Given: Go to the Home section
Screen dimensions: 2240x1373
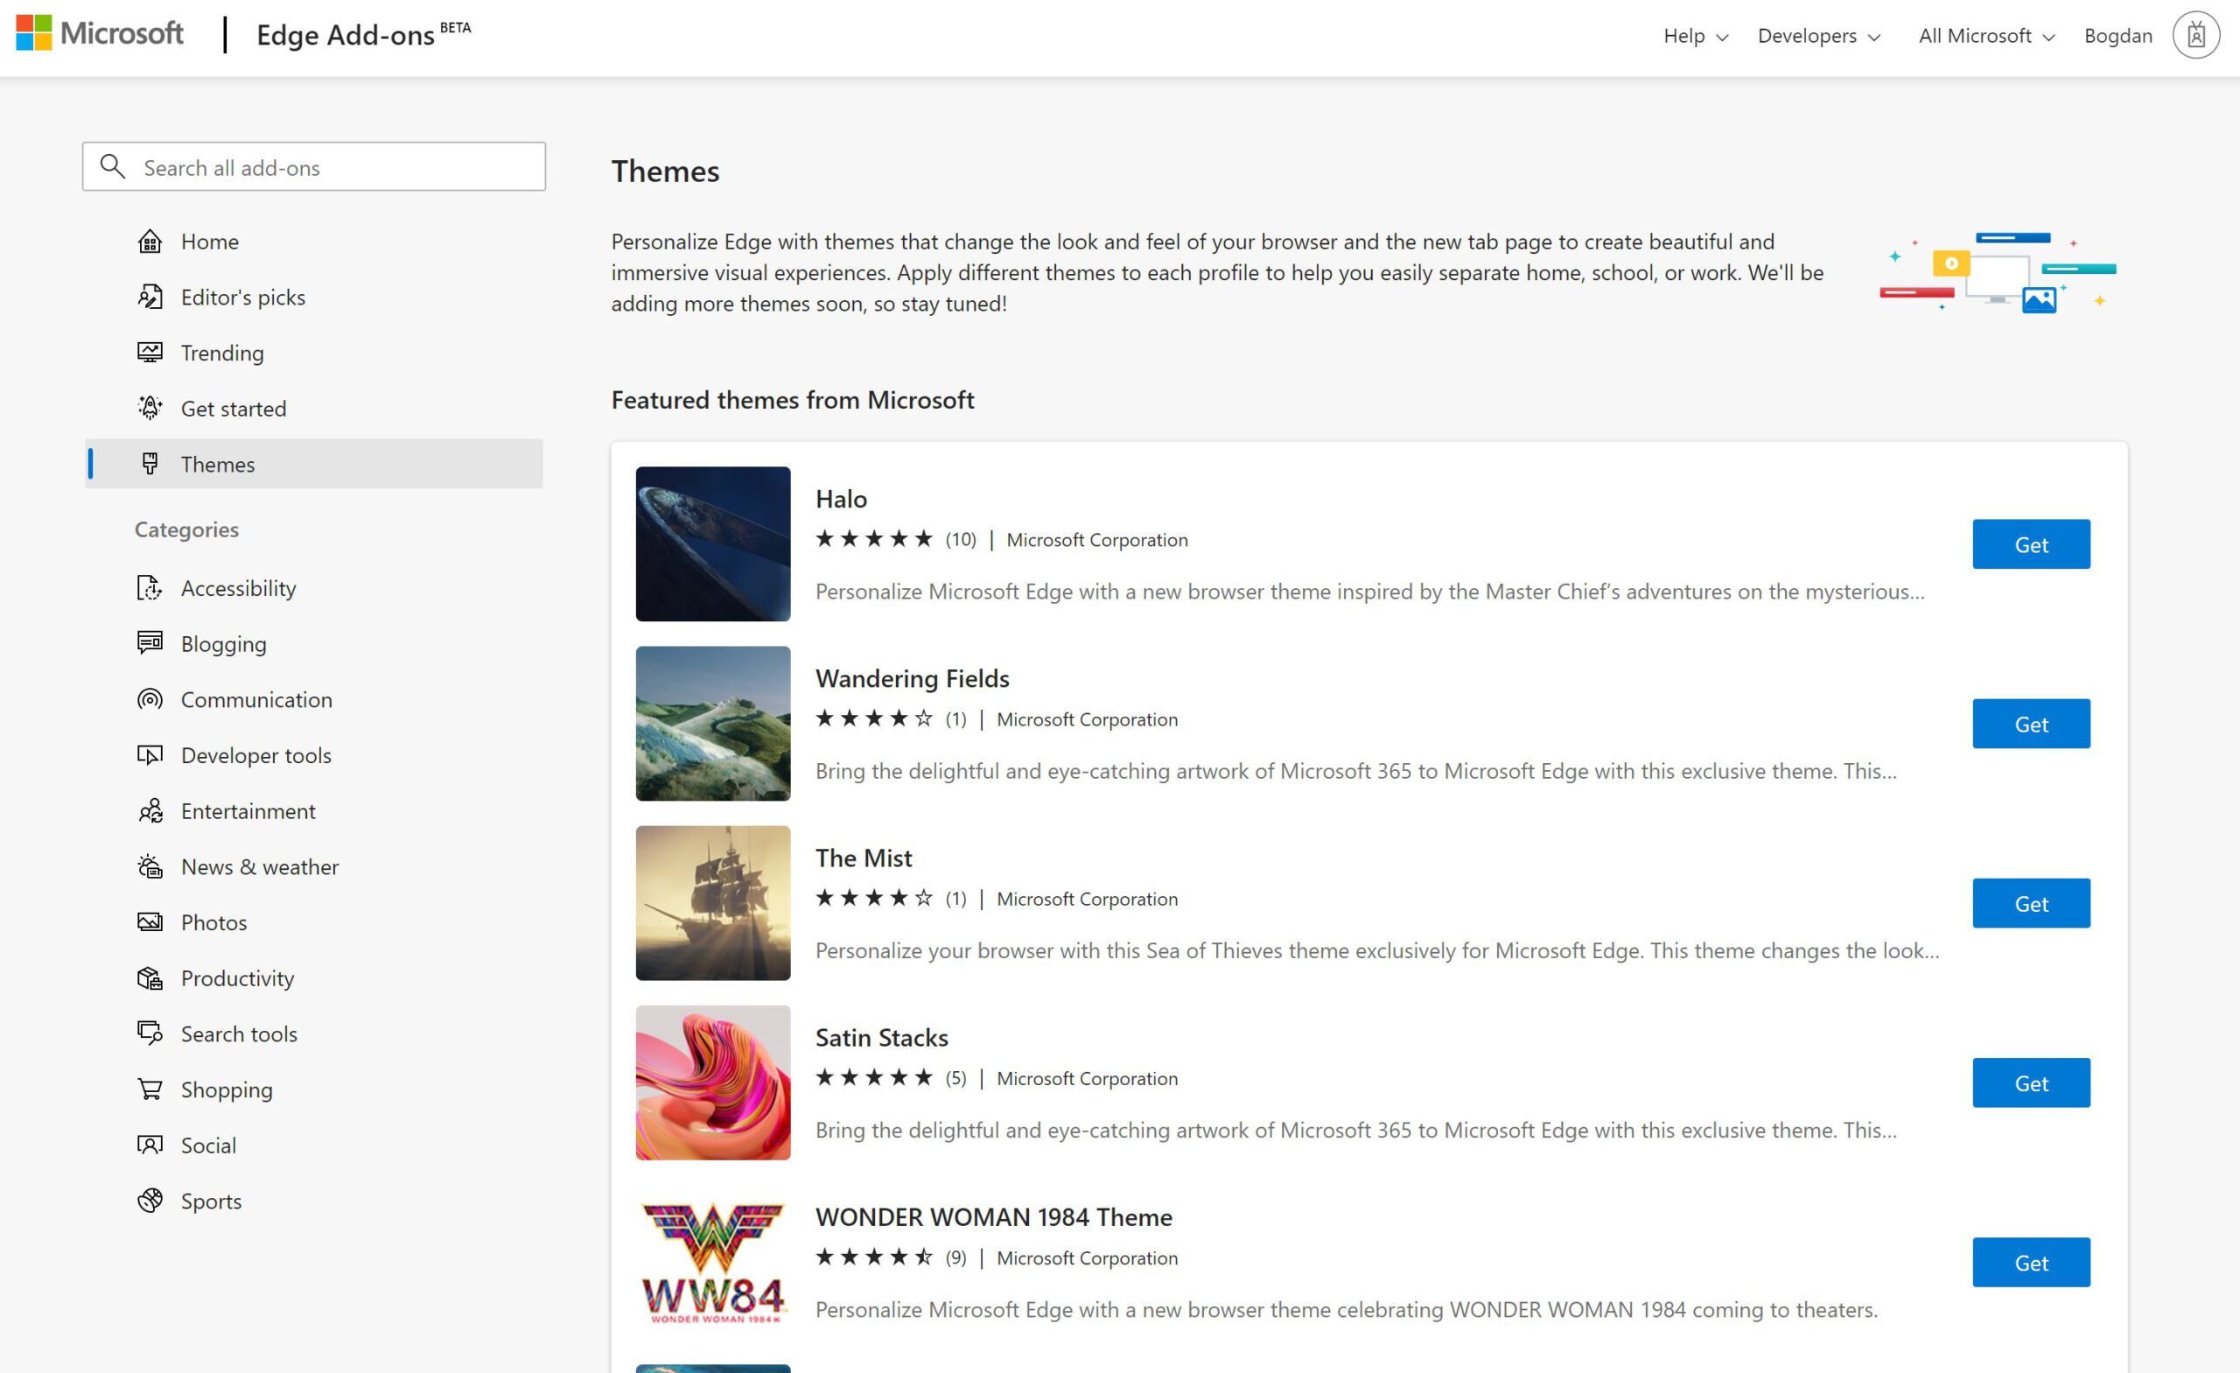Looking at the screenshot, I should 314,241.
